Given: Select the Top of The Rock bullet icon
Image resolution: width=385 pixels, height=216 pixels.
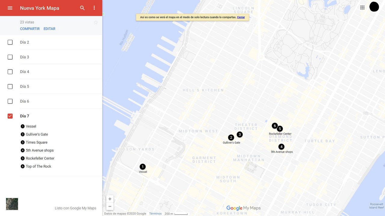Looking at the screenshot, I should (x=23, y=166).
